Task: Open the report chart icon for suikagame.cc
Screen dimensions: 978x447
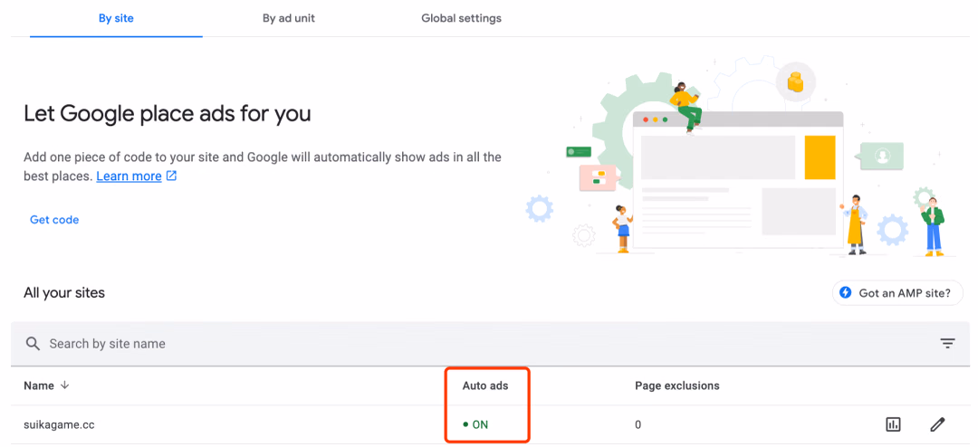Action: tap(893, 425)
